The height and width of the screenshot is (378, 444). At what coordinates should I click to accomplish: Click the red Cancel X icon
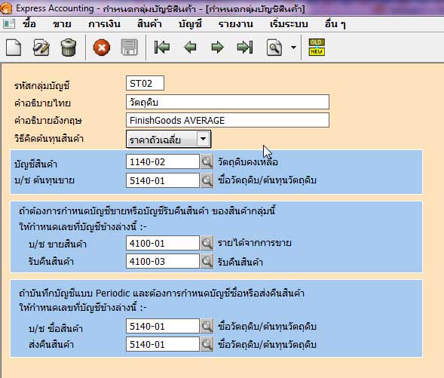coord(102,48)
